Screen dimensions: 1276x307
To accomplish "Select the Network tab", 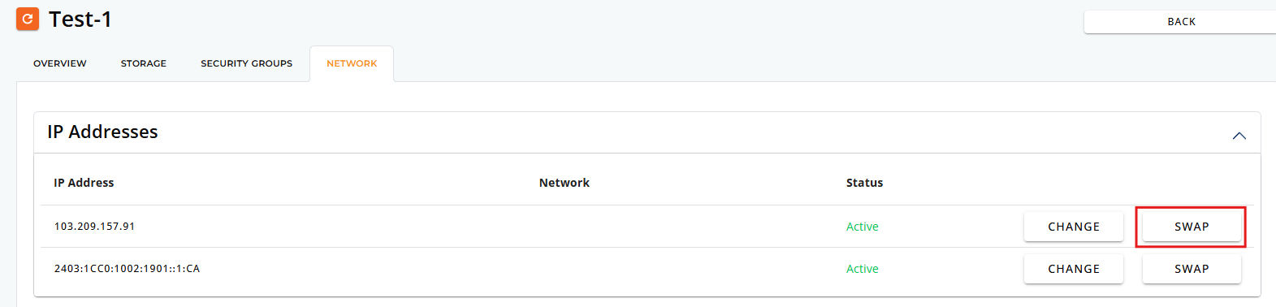I will [352, 63].
